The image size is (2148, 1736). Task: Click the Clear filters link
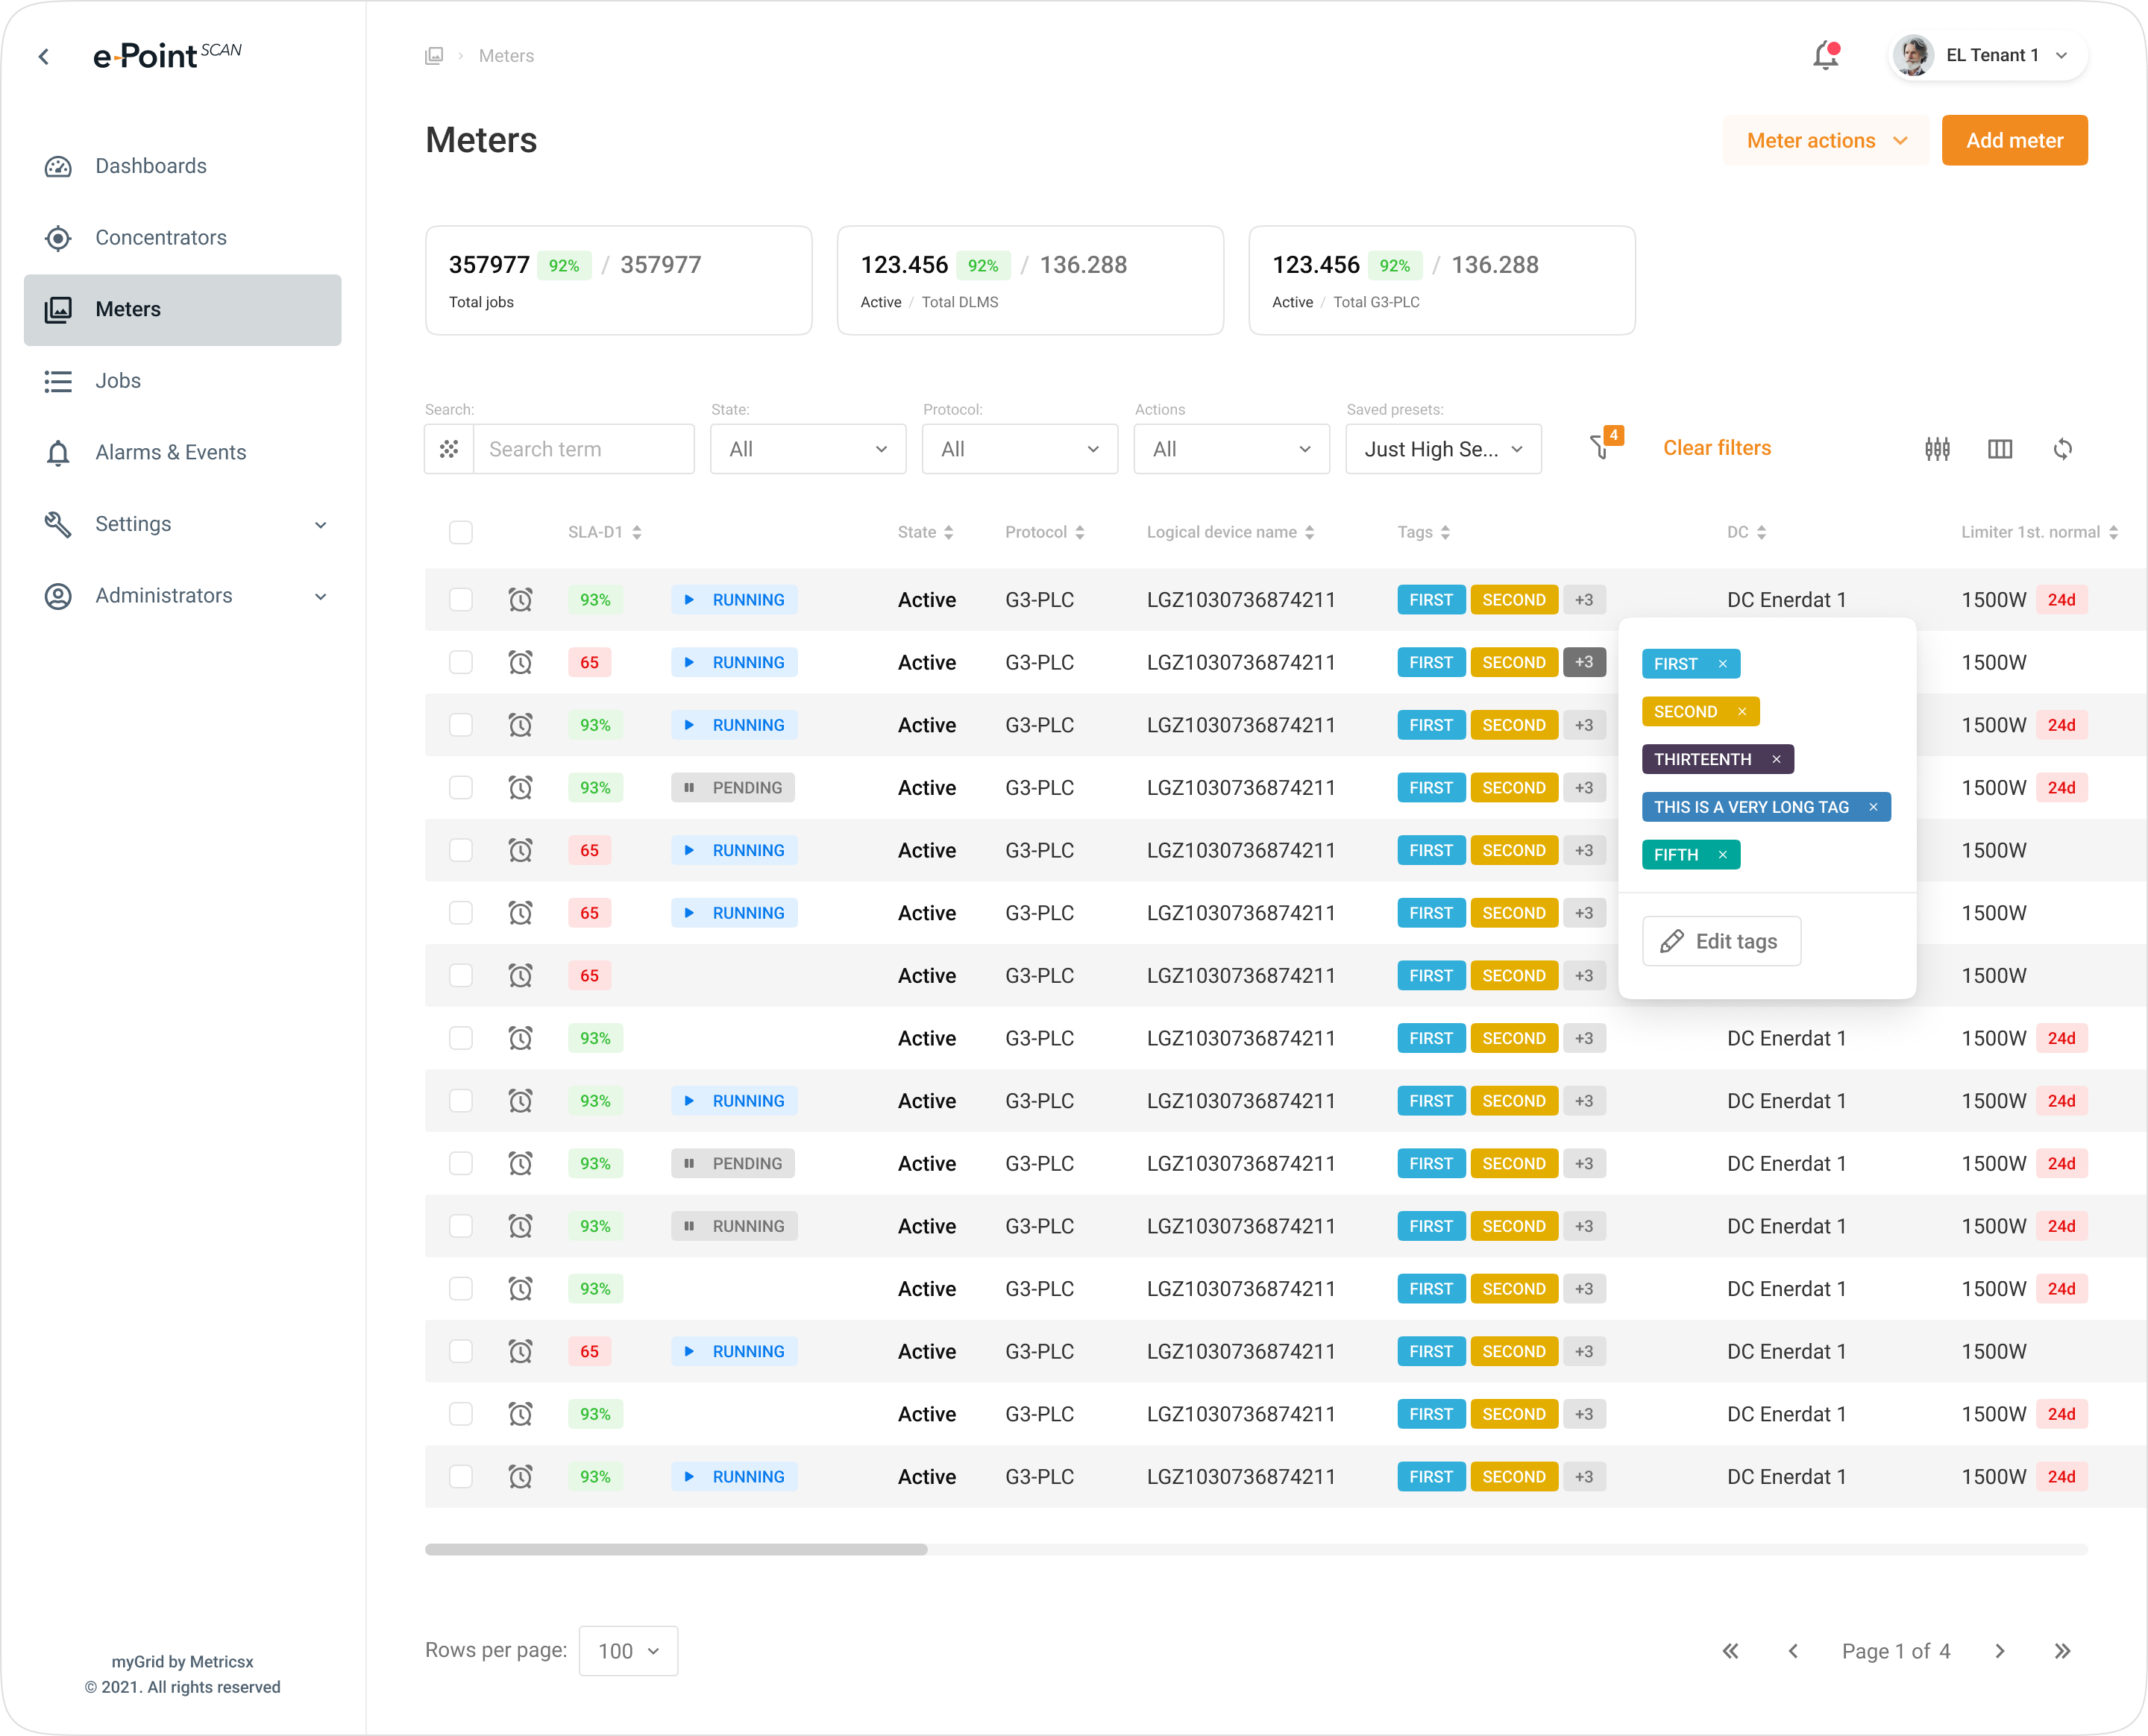click(x=1717, y=448)
